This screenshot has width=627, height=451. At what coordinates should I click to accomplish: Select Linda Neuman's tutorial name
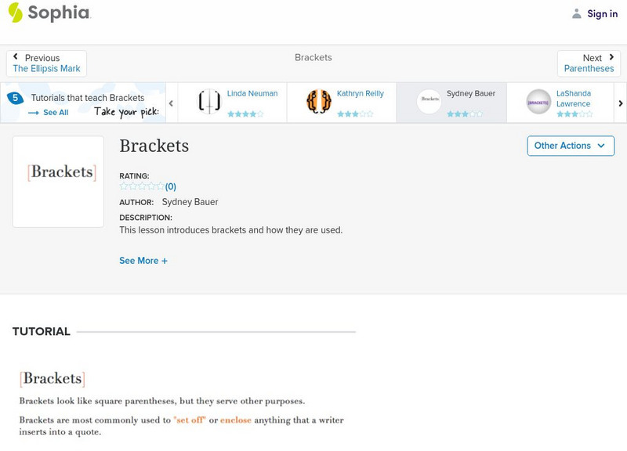[252, 94]
